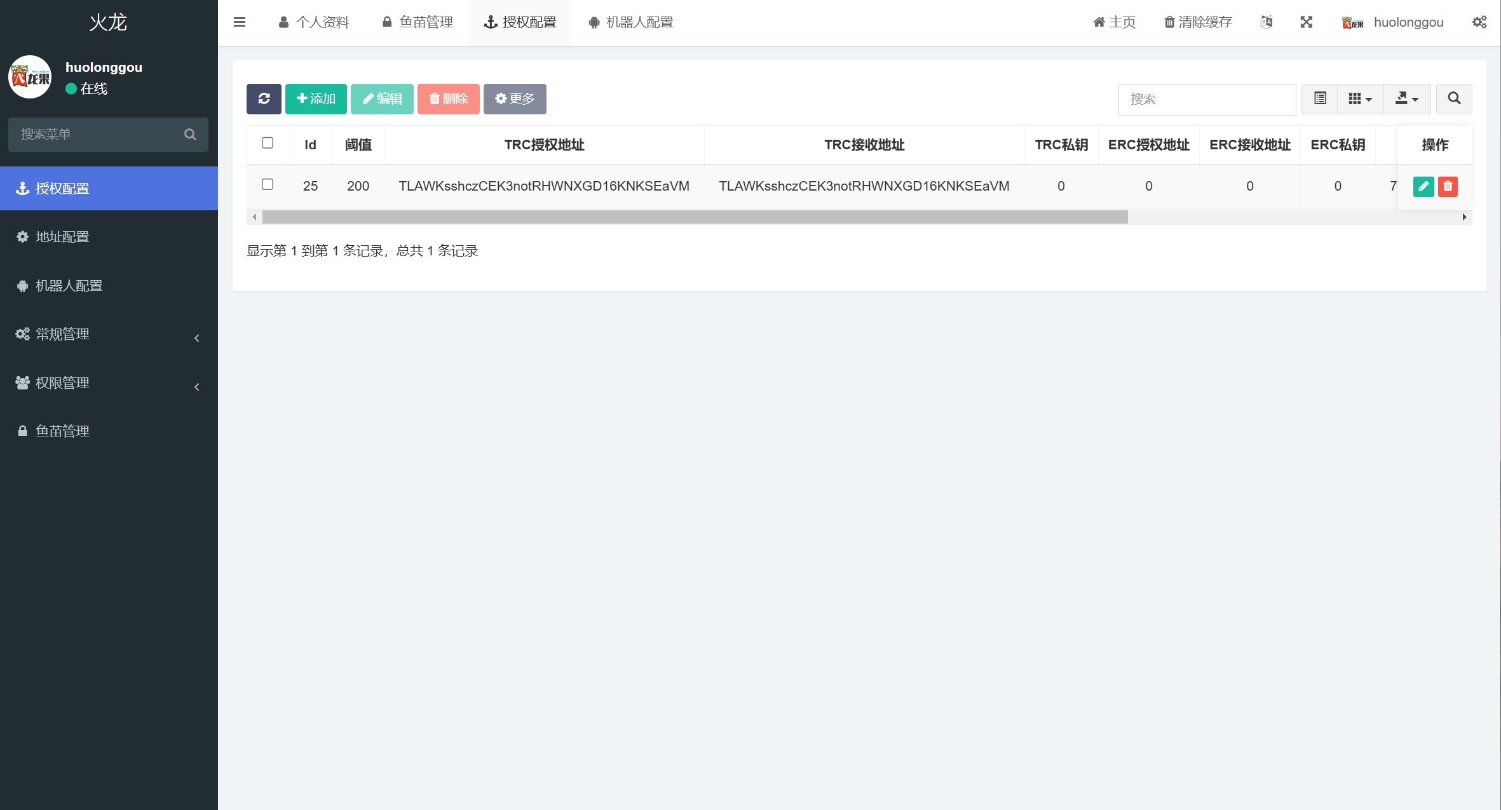The image size is (1501, 810).
Task: Click the table horizontal scrollbar right arrow
Action: (1464, 217)
